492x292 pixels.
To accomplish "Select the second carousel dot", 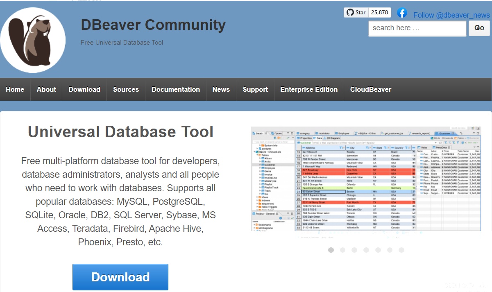I will 343,250.
